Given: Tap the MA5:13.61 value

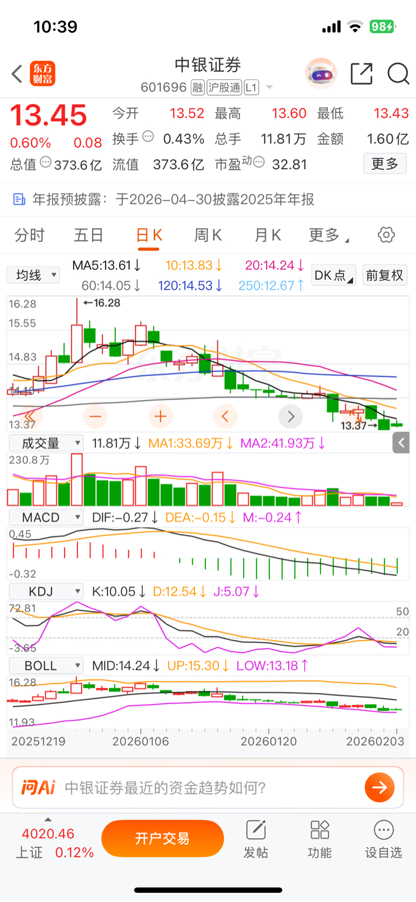Looking at the screenshot, I should coord(107,265).
